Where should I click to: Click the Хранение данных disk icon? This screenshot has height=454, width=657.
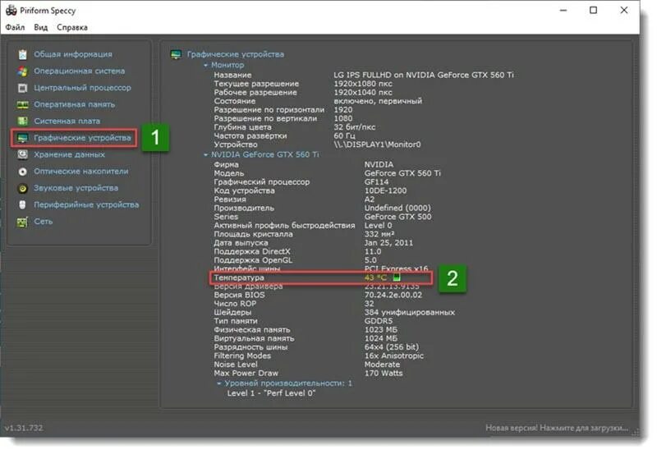23,154
